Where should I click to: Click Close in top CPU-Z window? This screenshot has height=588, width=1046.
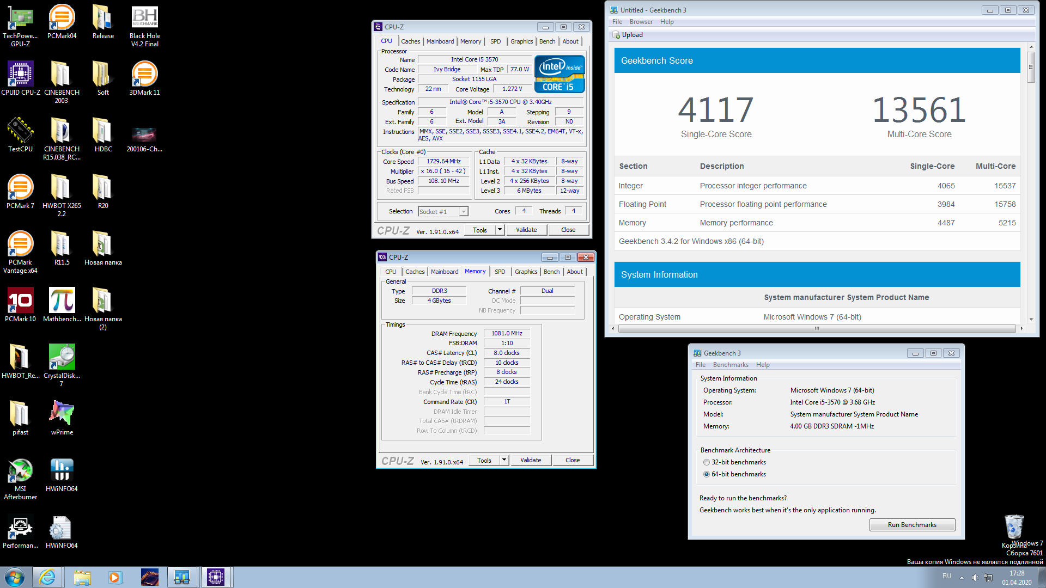pyautogui.click(x=568, y=230)
